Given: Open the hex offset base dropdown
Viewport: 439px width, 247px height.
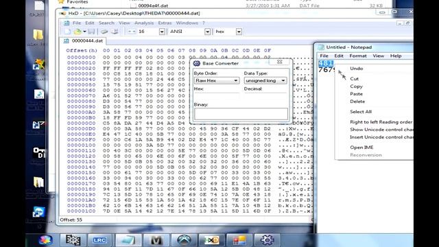Looking at the screenshot, I should pos(239,32).
